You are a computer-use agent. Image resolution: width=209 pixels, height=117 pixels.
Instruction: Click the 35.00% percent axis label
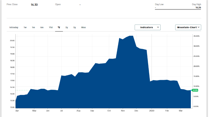pyautogui.click(x=196, y=36)
